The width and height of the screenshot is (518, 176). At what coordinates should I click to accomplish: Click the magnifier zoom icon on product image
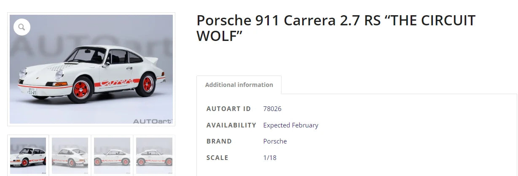click(22, 27)
